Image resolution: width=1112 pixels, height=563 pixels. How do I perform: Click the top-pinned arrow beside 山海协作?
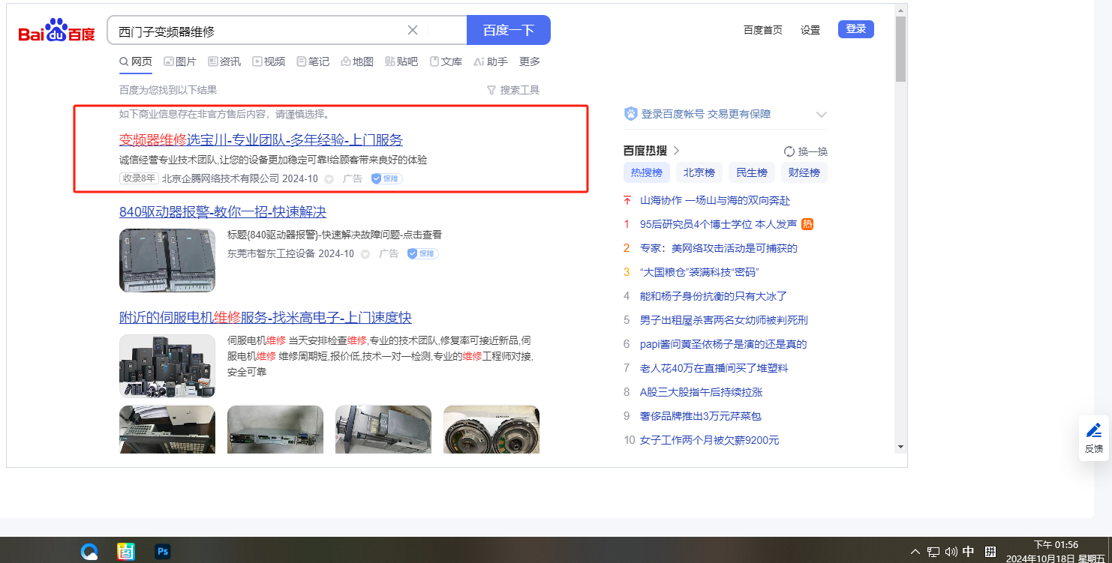pos(627,200)
